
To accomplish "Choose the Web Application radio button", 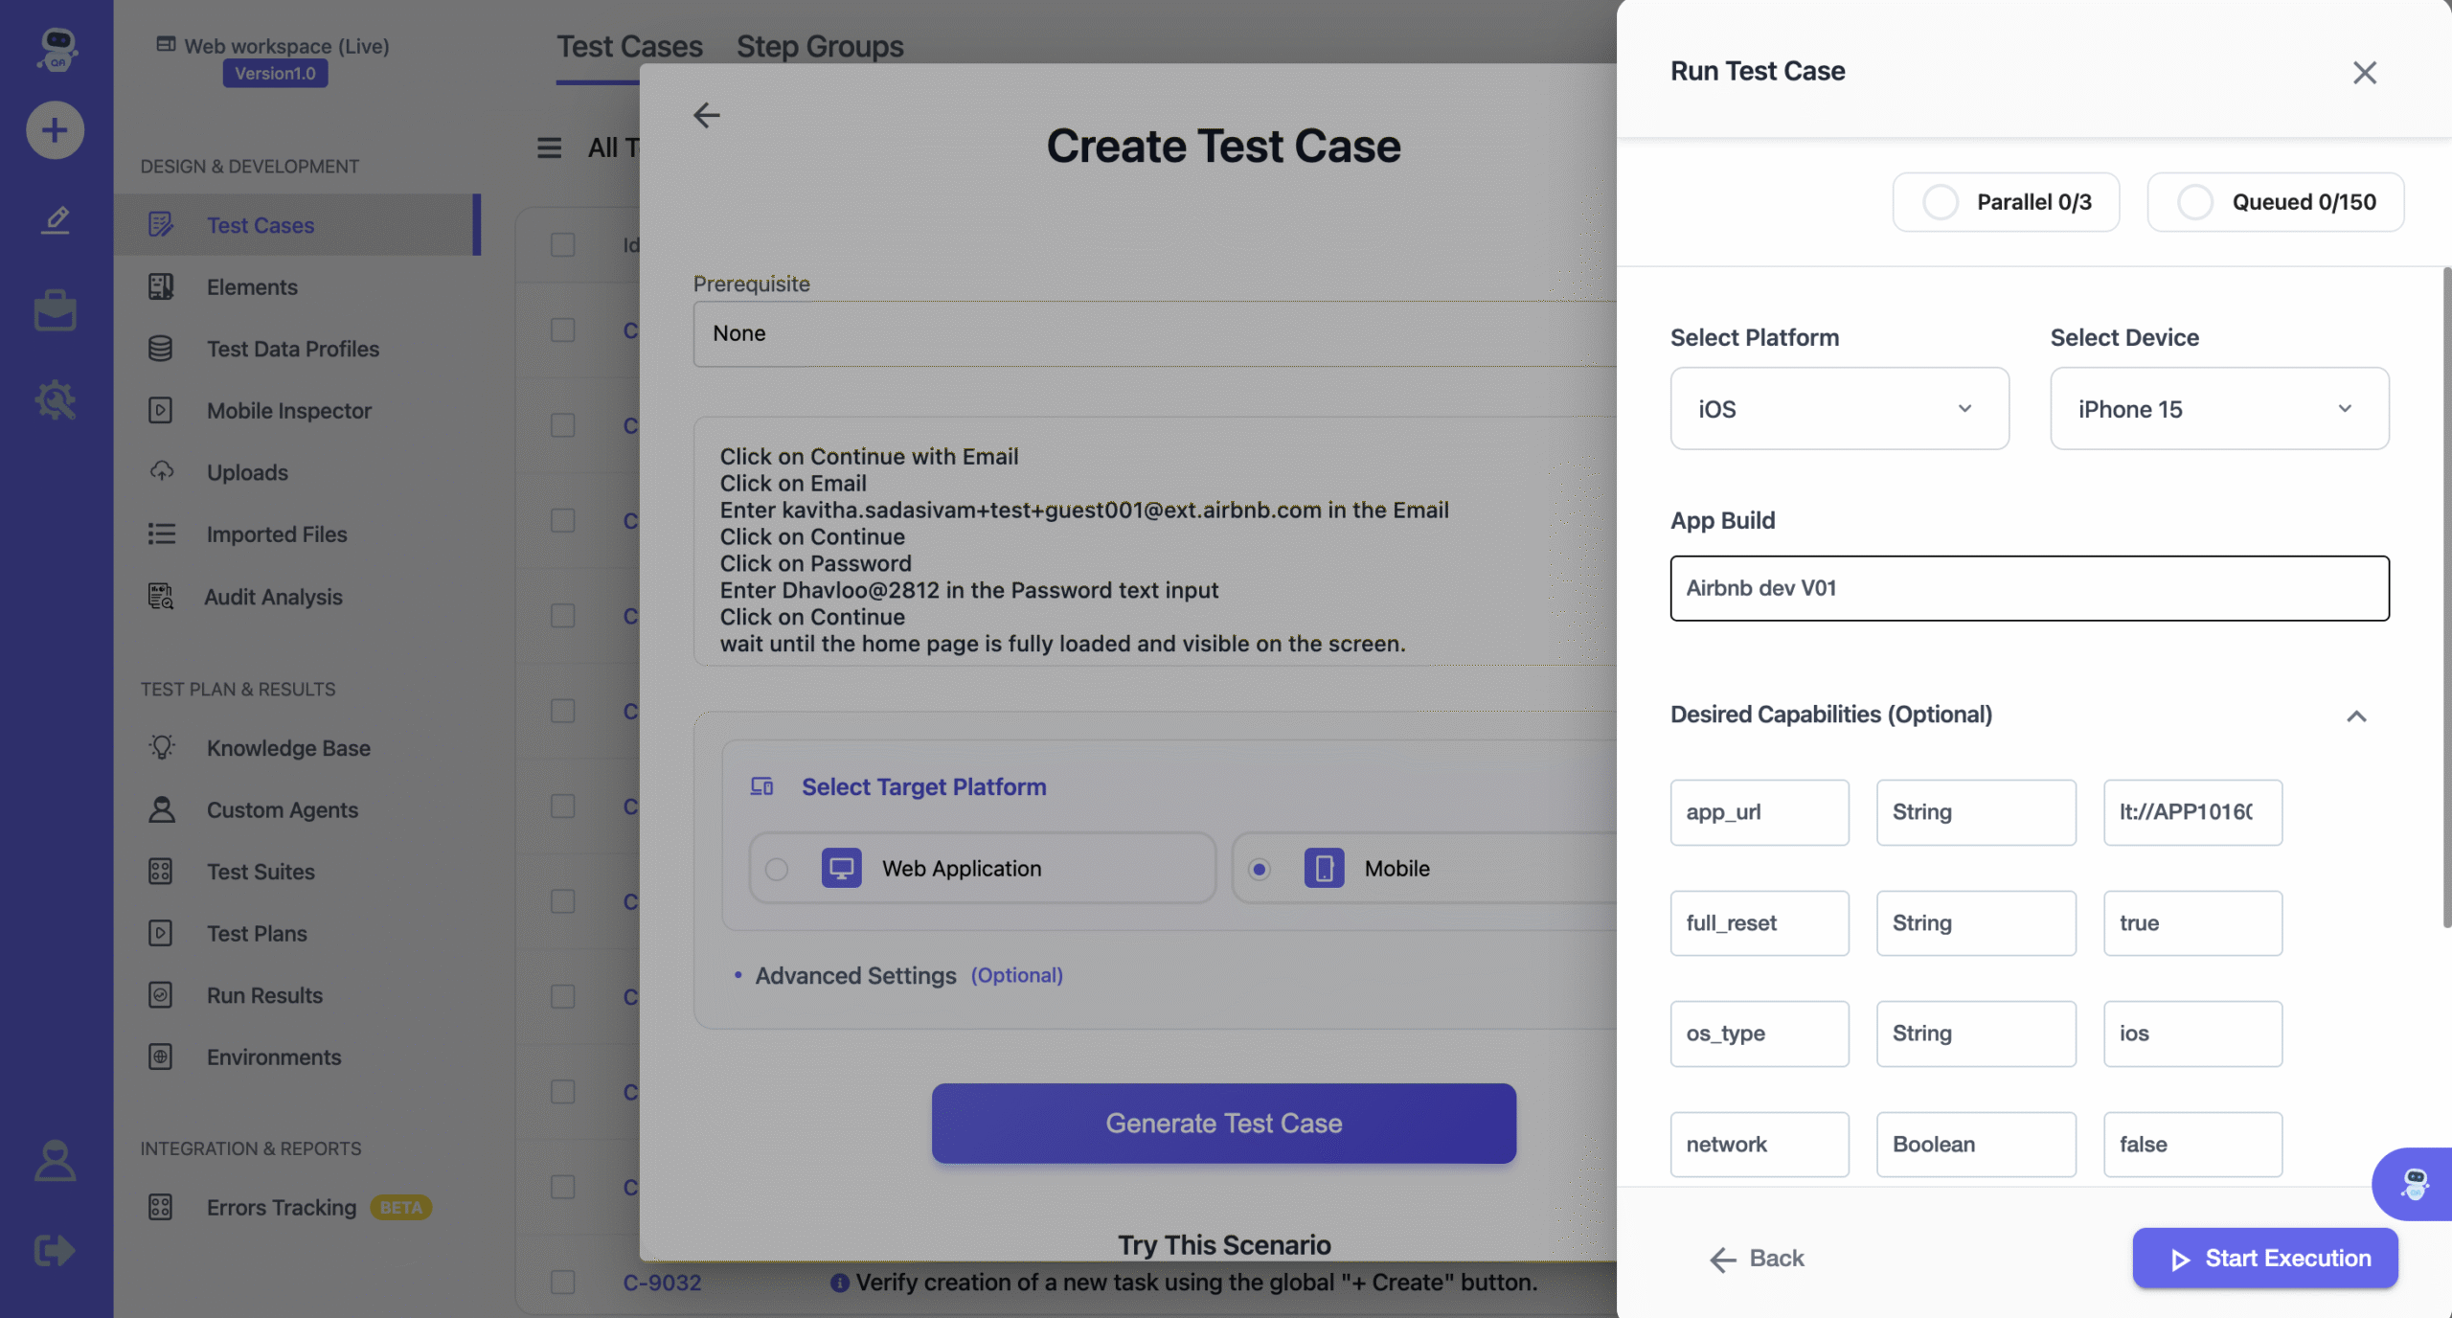I will click(777, 869).
